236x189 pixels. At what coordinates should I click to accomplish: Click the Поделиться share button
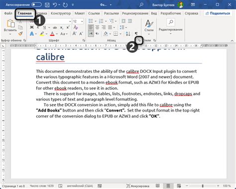click(218, 13)
